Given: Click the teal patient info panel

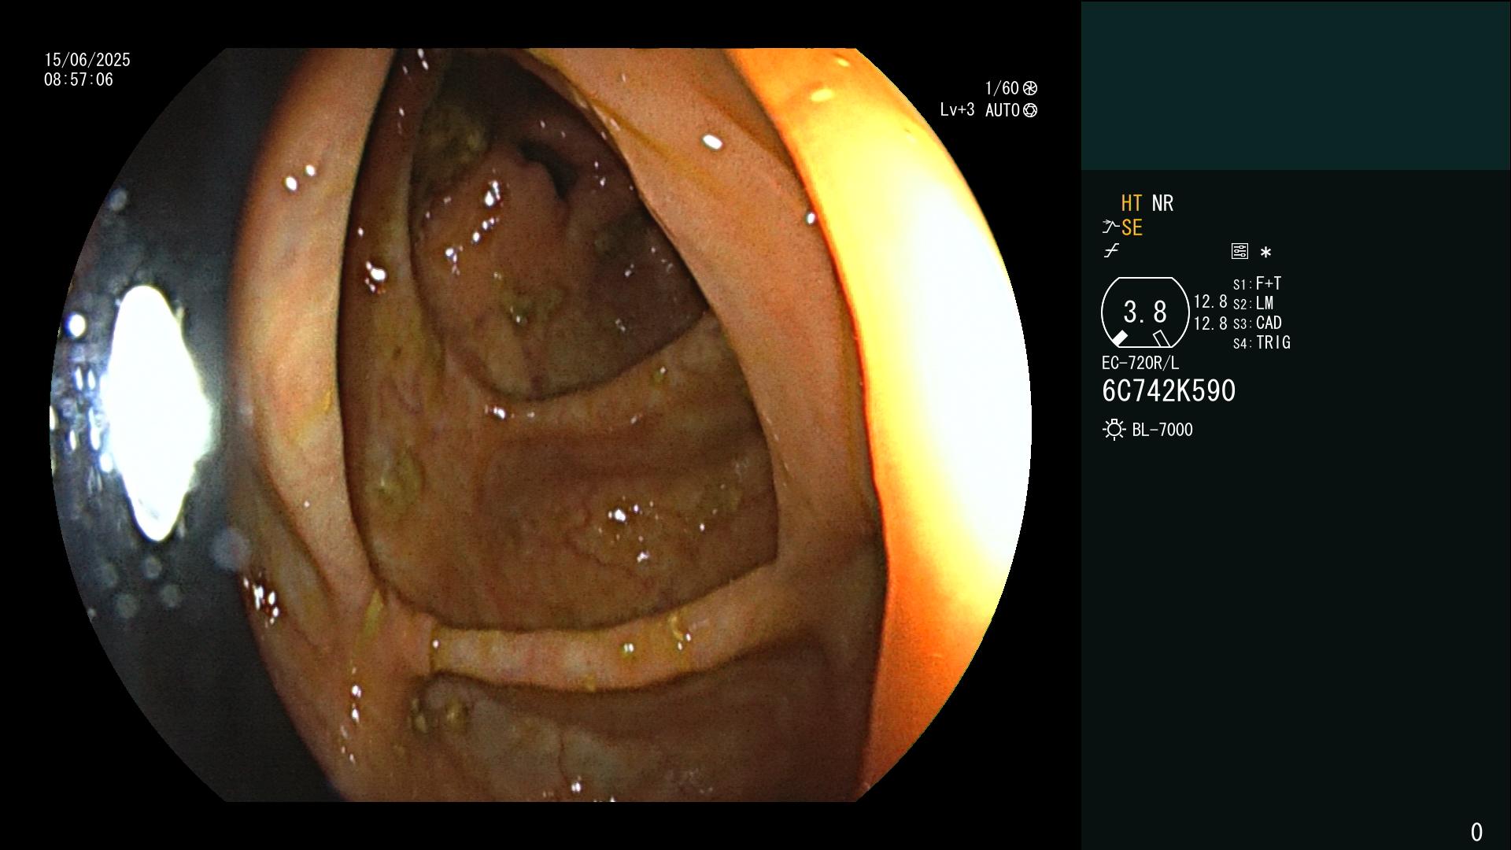Looking at the screenshot, I should [x=1295, y=85].
